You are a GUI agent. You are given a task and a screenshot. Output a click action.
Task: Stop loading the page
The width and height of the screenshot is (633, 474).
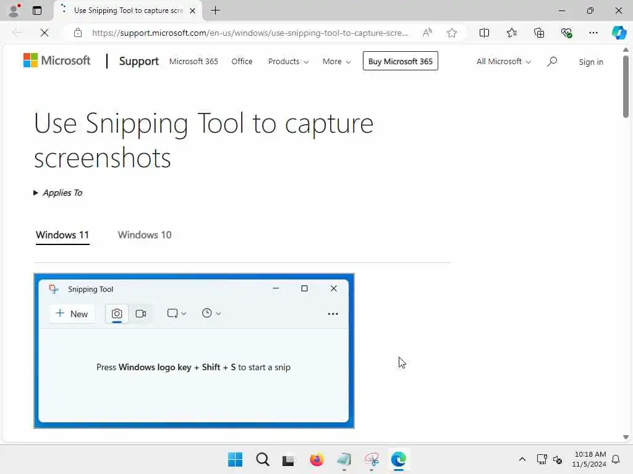pos(45,33)
